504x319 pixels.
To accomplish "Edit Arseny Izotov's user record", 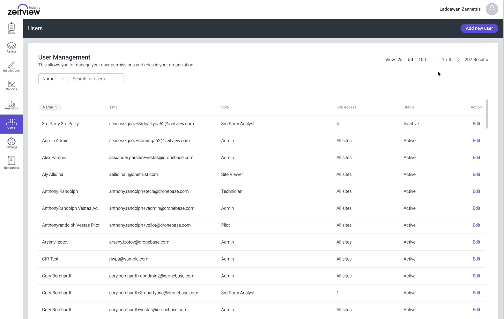I will coord(477,242).
